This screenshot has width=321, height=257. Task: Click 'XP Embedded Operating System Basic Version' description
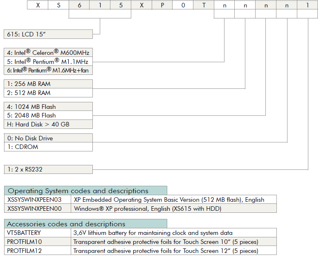click(174, 200)
